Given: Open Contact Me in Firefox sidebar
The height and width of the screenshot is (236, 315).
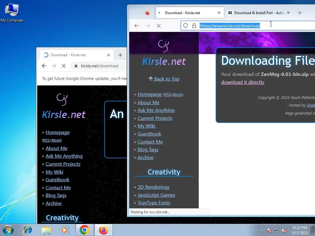Looking at the screenshot, I should [150, 142].
